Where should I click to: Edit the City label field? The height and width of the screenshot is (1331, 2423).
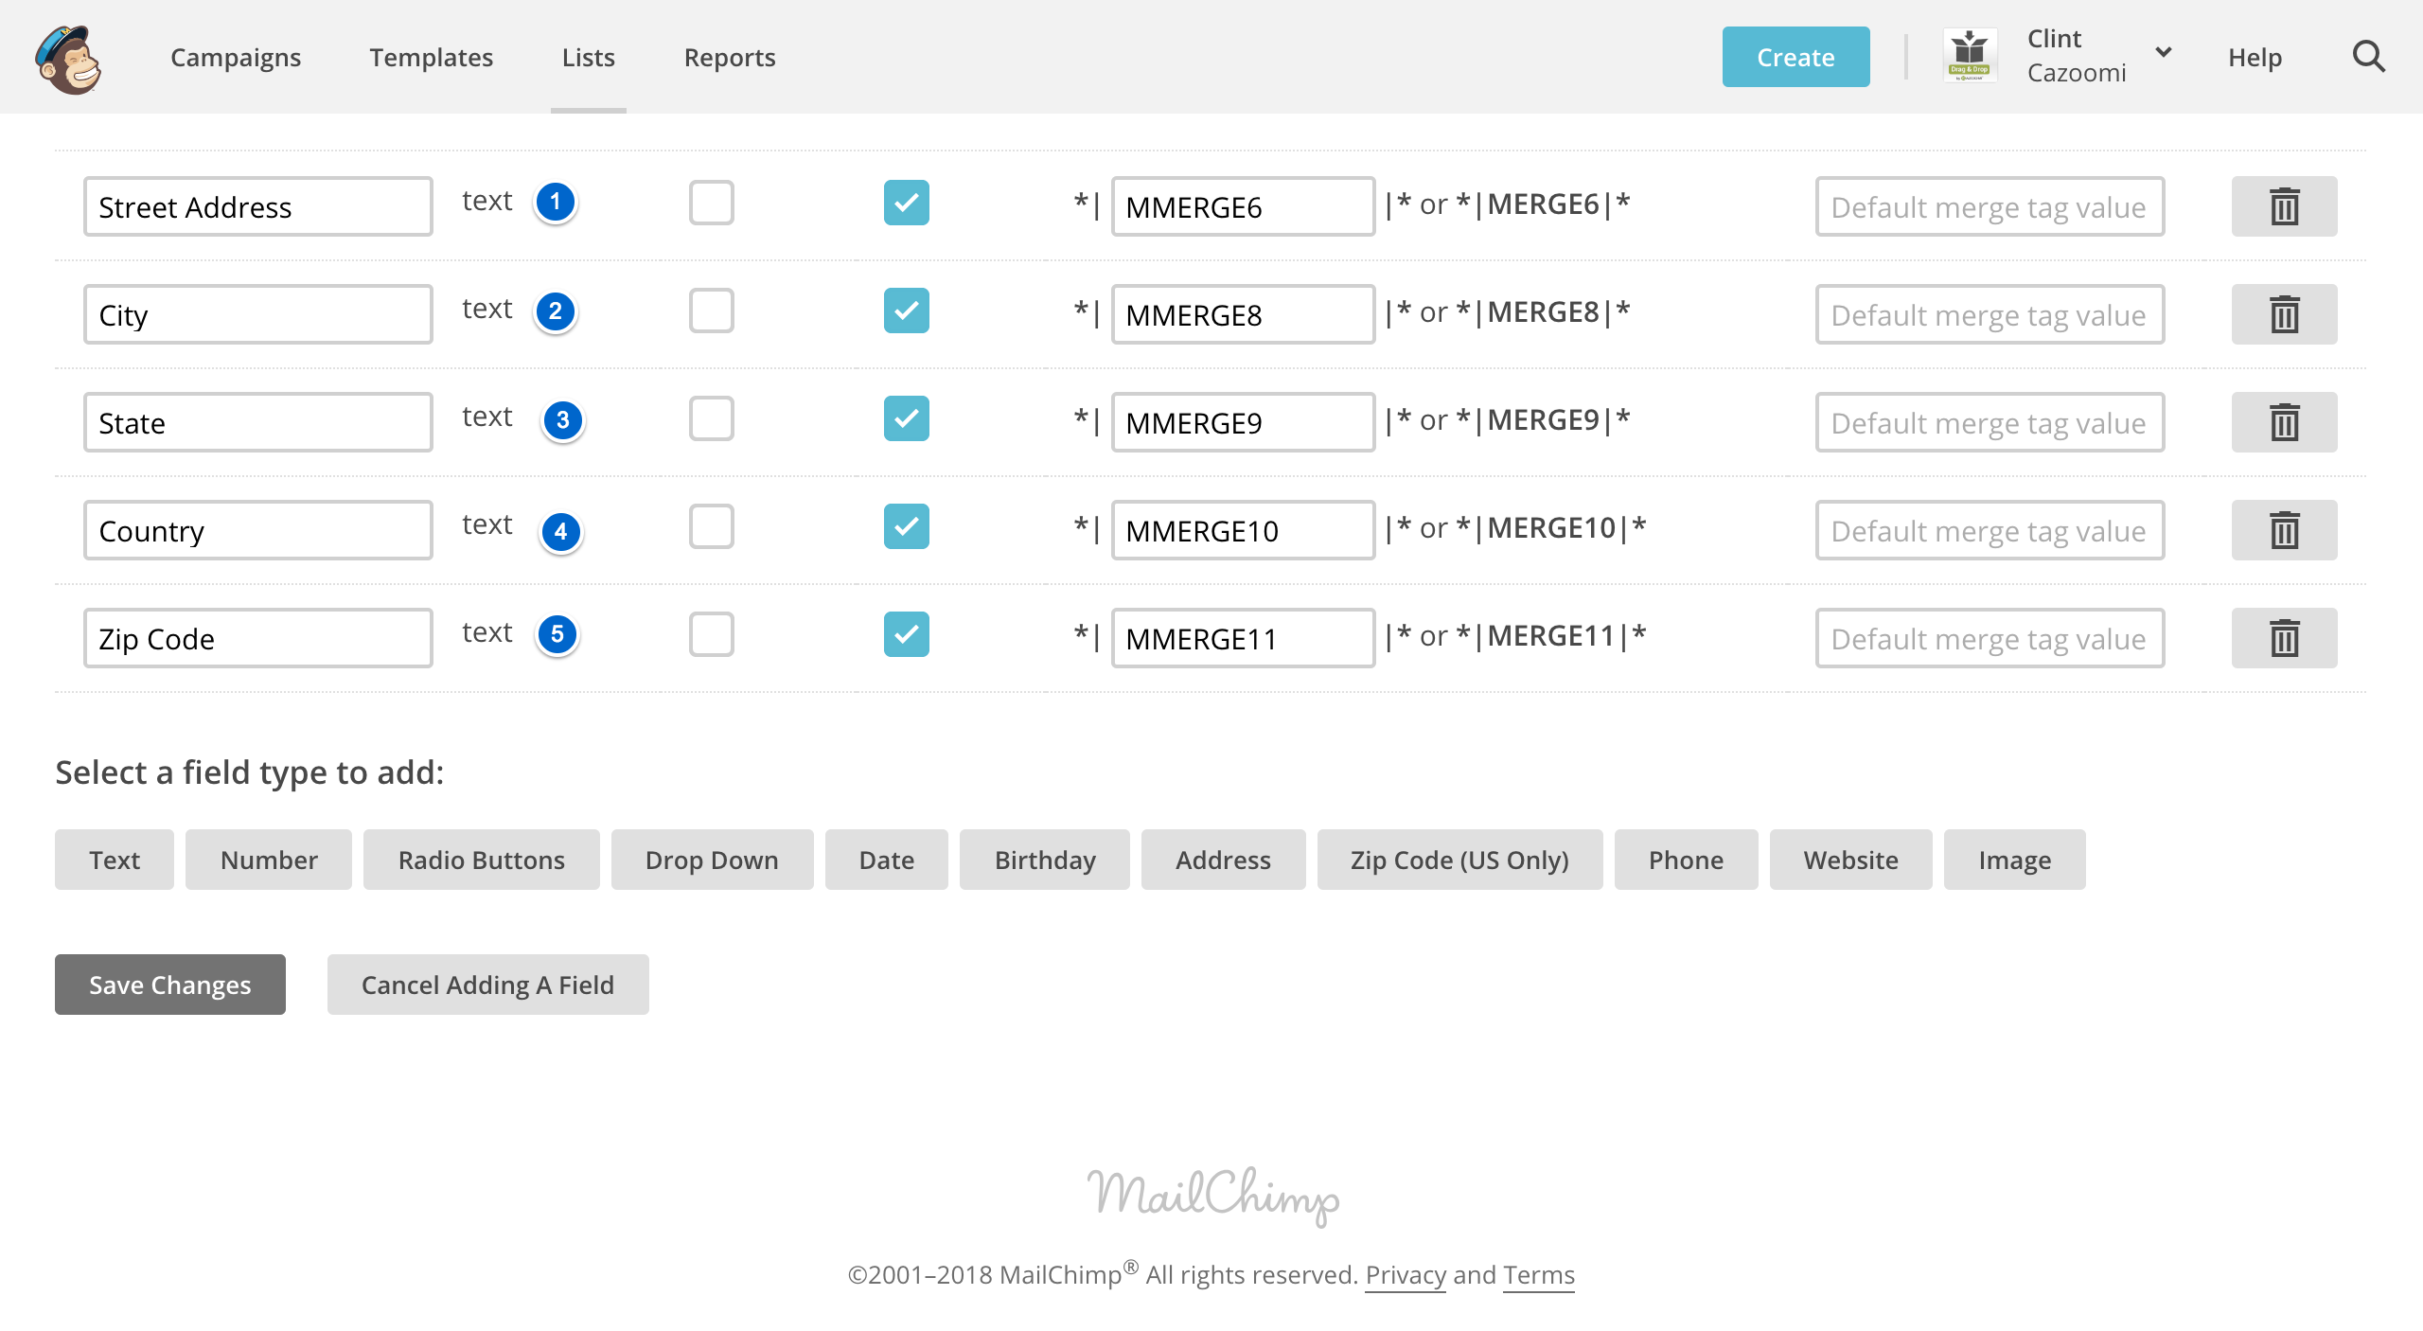258,314
